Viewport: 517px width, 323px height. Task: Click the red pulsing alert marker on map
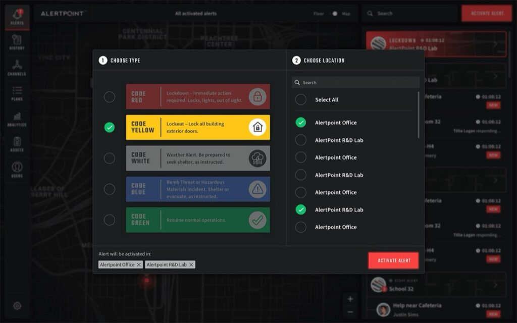[x=146, y=281]
